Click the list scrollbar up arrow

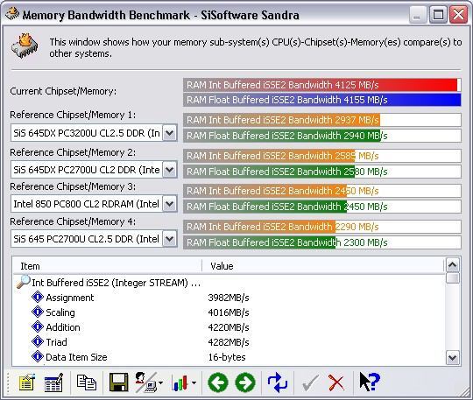453,265
